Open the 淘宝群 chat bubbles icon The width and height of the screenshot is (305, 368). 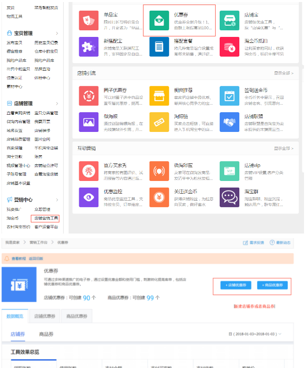coord(230,197)
